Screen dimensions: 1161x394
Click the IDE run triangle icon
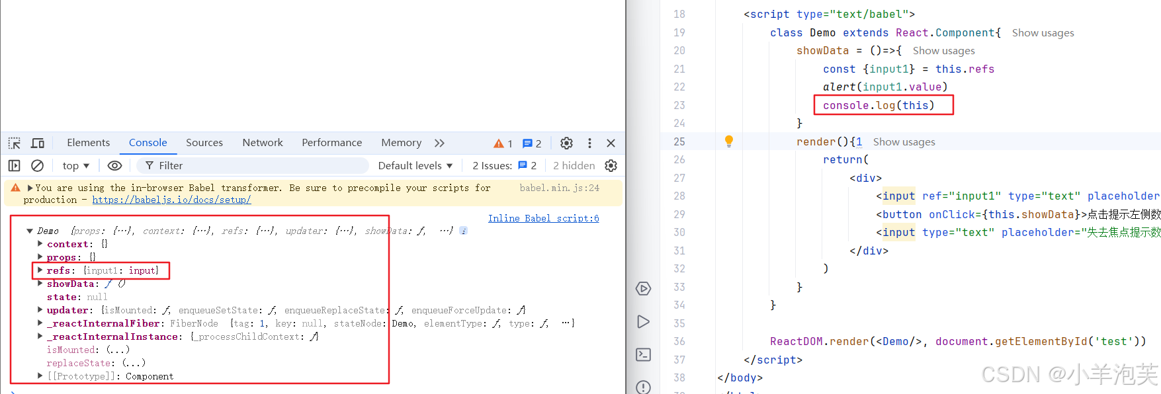click(643, 322)
